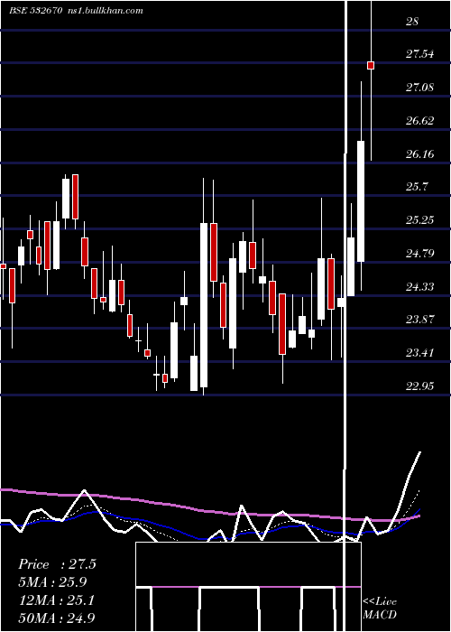
Task: Click the 27.54 price axis label
Action: (x=419, y=54)
